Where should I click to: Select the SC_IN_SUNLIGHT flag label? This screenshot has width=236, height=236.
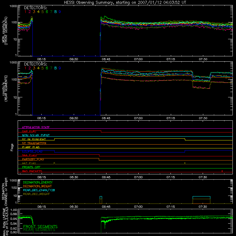point(34,139)
